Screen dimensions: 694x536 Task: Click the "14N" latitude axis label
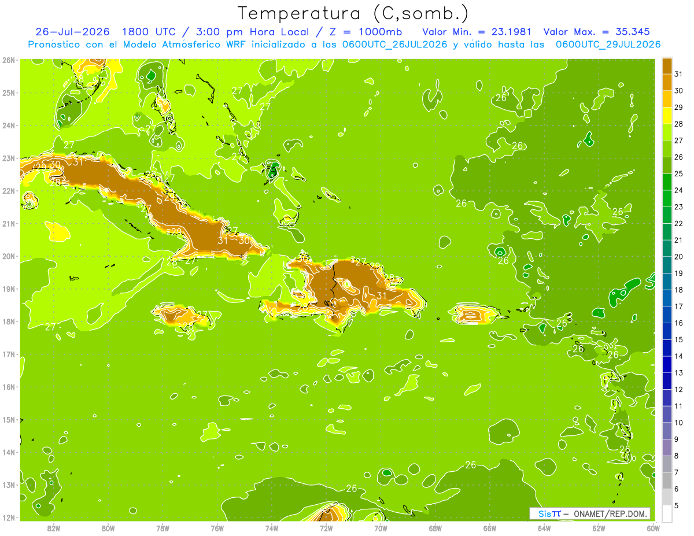pos(8,452)
